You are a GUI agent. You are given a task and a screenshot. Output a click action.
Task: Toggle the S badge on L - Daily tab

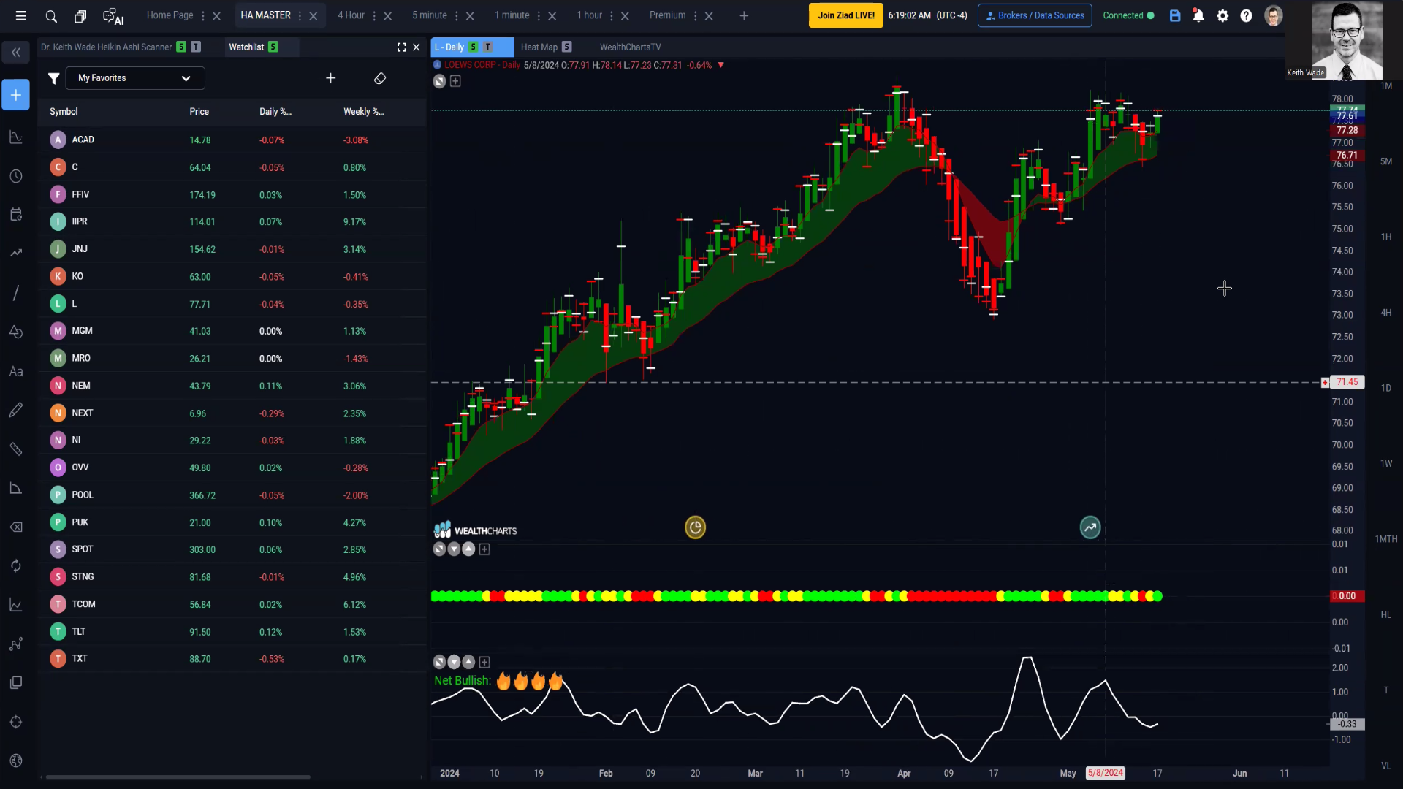point(474,47)
